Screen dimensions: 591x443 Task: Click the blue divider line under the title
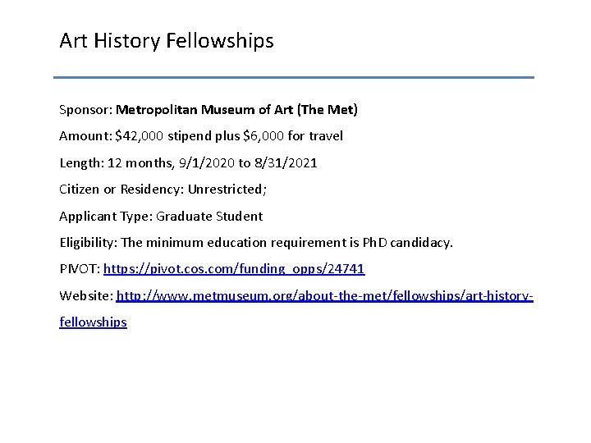(294, 78)
